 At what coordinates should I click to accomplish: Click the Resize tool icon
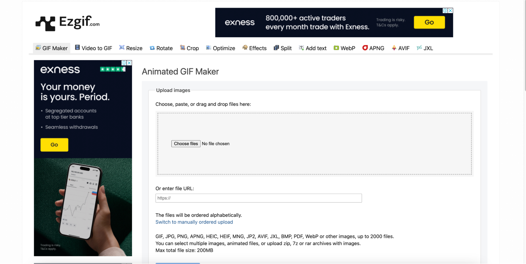coord(122,47)
